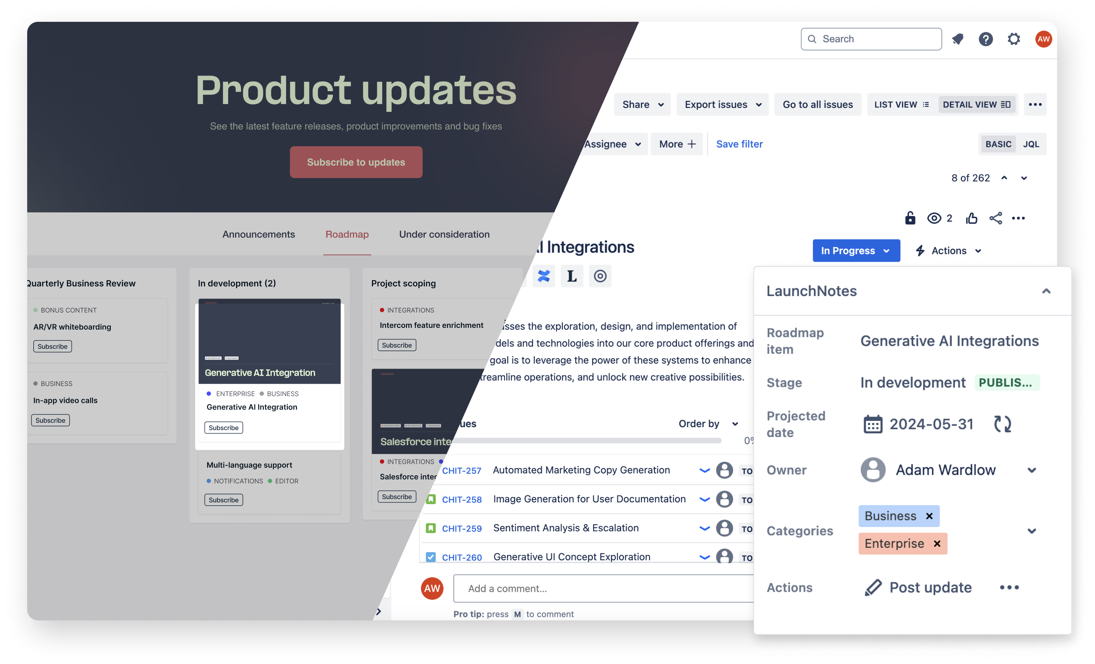
Task: Click the Confluence icon under issue title
Action: pos(544,276)
